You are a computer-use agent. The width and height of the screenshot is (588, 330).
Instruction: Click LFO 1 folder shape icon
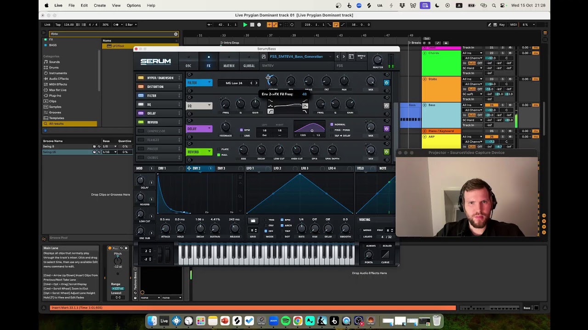(253, 221)
